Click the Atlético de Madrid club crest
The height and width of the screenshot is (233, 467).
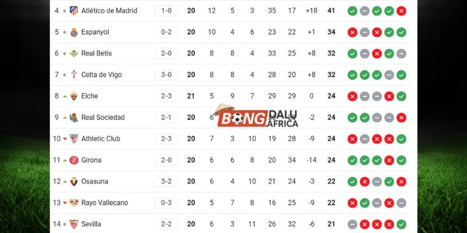(x=74, y=10)
